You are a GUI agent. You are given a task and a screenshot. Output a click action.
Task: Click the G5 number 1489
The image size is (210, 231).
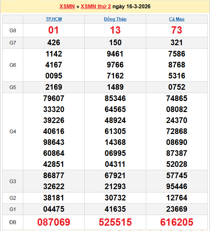(115, 87)
